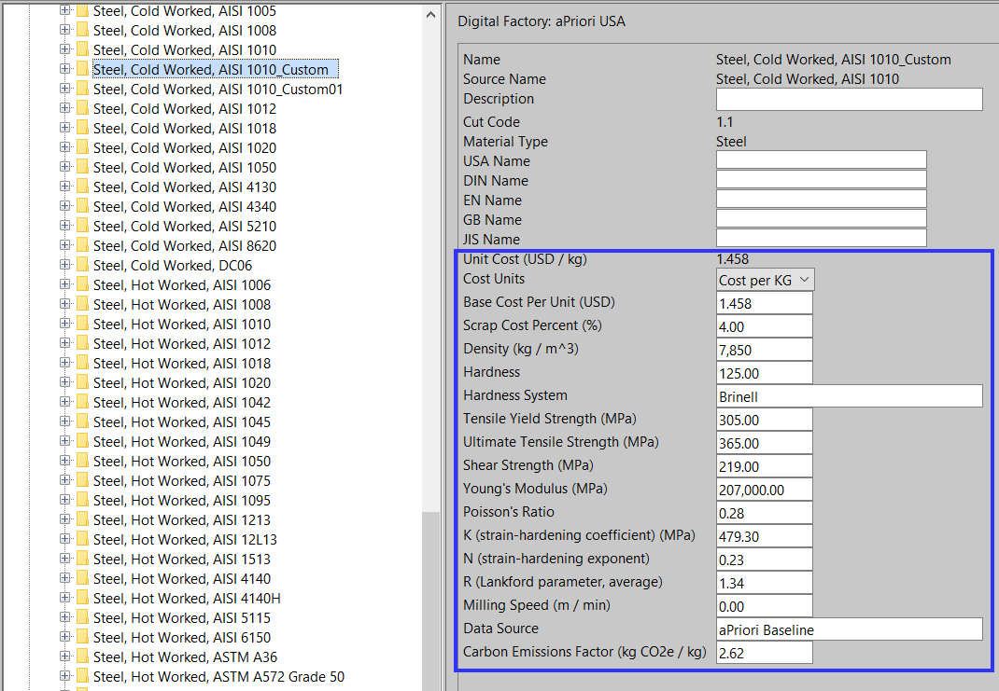Click folder icon for Cold Worked AISI 1012
This screenshot has height=691, width=999.
(x=82, y=109)
